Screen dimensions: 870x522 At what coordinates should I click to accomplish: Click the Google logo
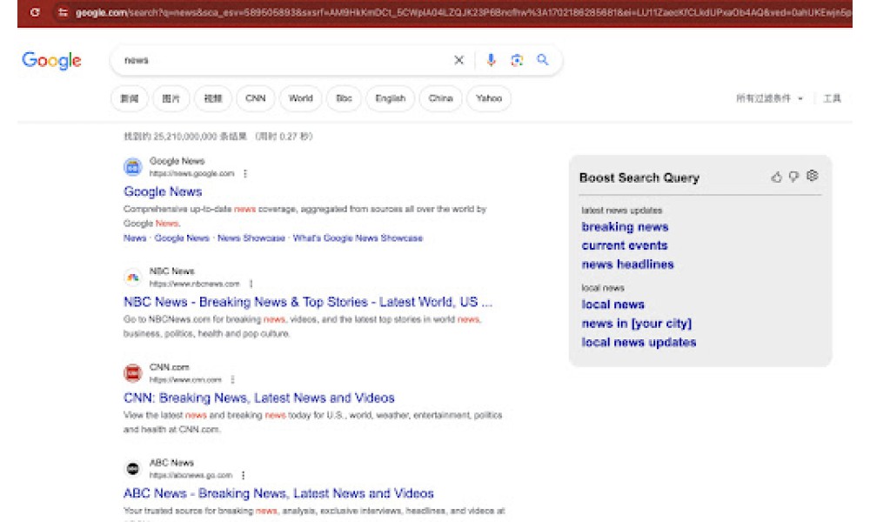[51, 60]
